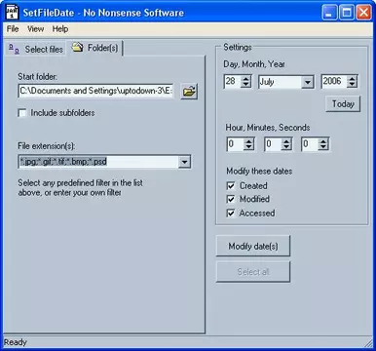This screenshot has width=376, height=351.
Task: Click the disabled Select all button
Action: (x=253, y=272)
